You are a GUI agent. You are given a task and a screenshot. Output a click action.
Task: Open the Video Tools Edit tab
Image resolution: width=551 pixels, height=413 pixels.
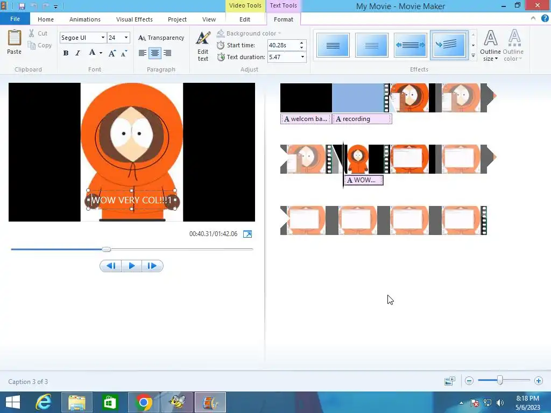(x=245, y=19)
